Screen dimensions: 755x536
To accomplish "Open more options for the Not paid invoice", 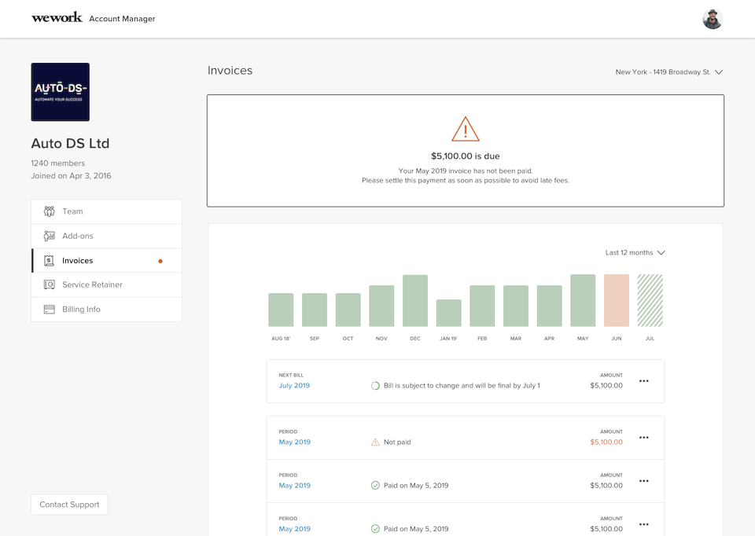I will tap(644, 438).
